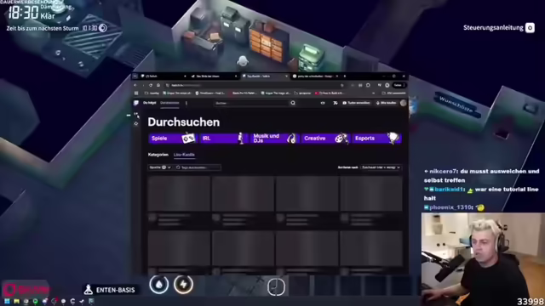This screenshot has width=545, height=306.
Task: Go back in browser toolbar
Action: pos(135,85)
